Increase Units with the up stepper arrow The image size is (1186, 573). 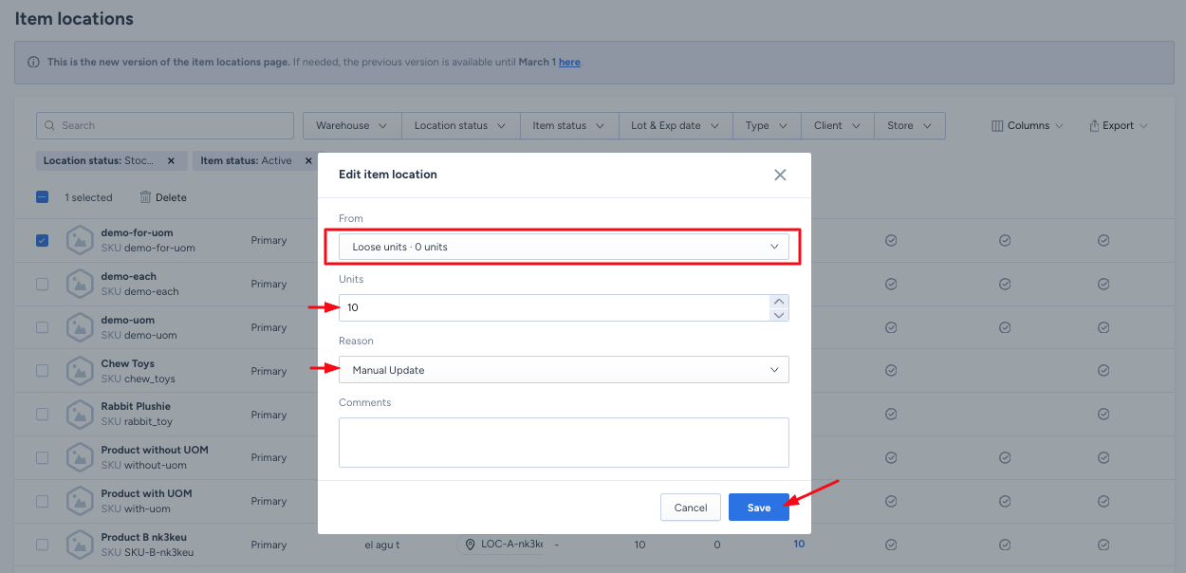[779, 301]
